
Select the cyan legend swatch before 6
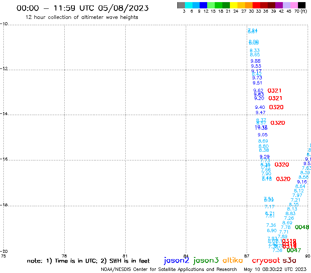pyautogui.click(x=188, y=5)
